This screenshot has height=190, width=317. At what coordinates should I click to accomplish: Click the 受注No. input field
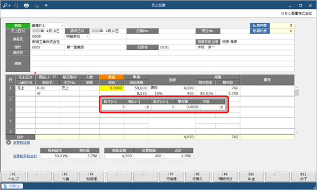click(235, 31)
